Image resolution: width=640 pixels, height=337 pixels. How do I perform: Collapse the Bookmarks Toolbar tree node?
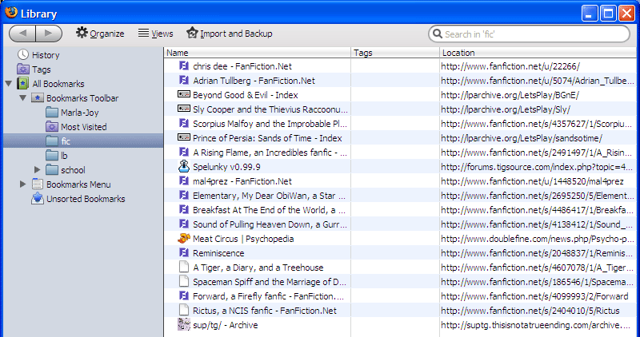[23, 98]
